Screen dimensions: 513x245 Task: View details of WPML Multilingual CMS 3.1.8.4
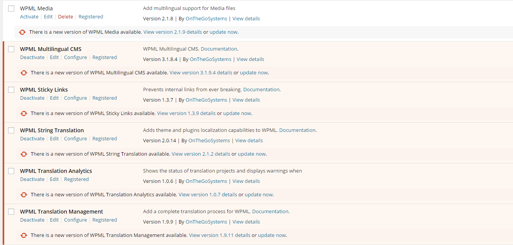pyautogui.click(x=250, y=59)
